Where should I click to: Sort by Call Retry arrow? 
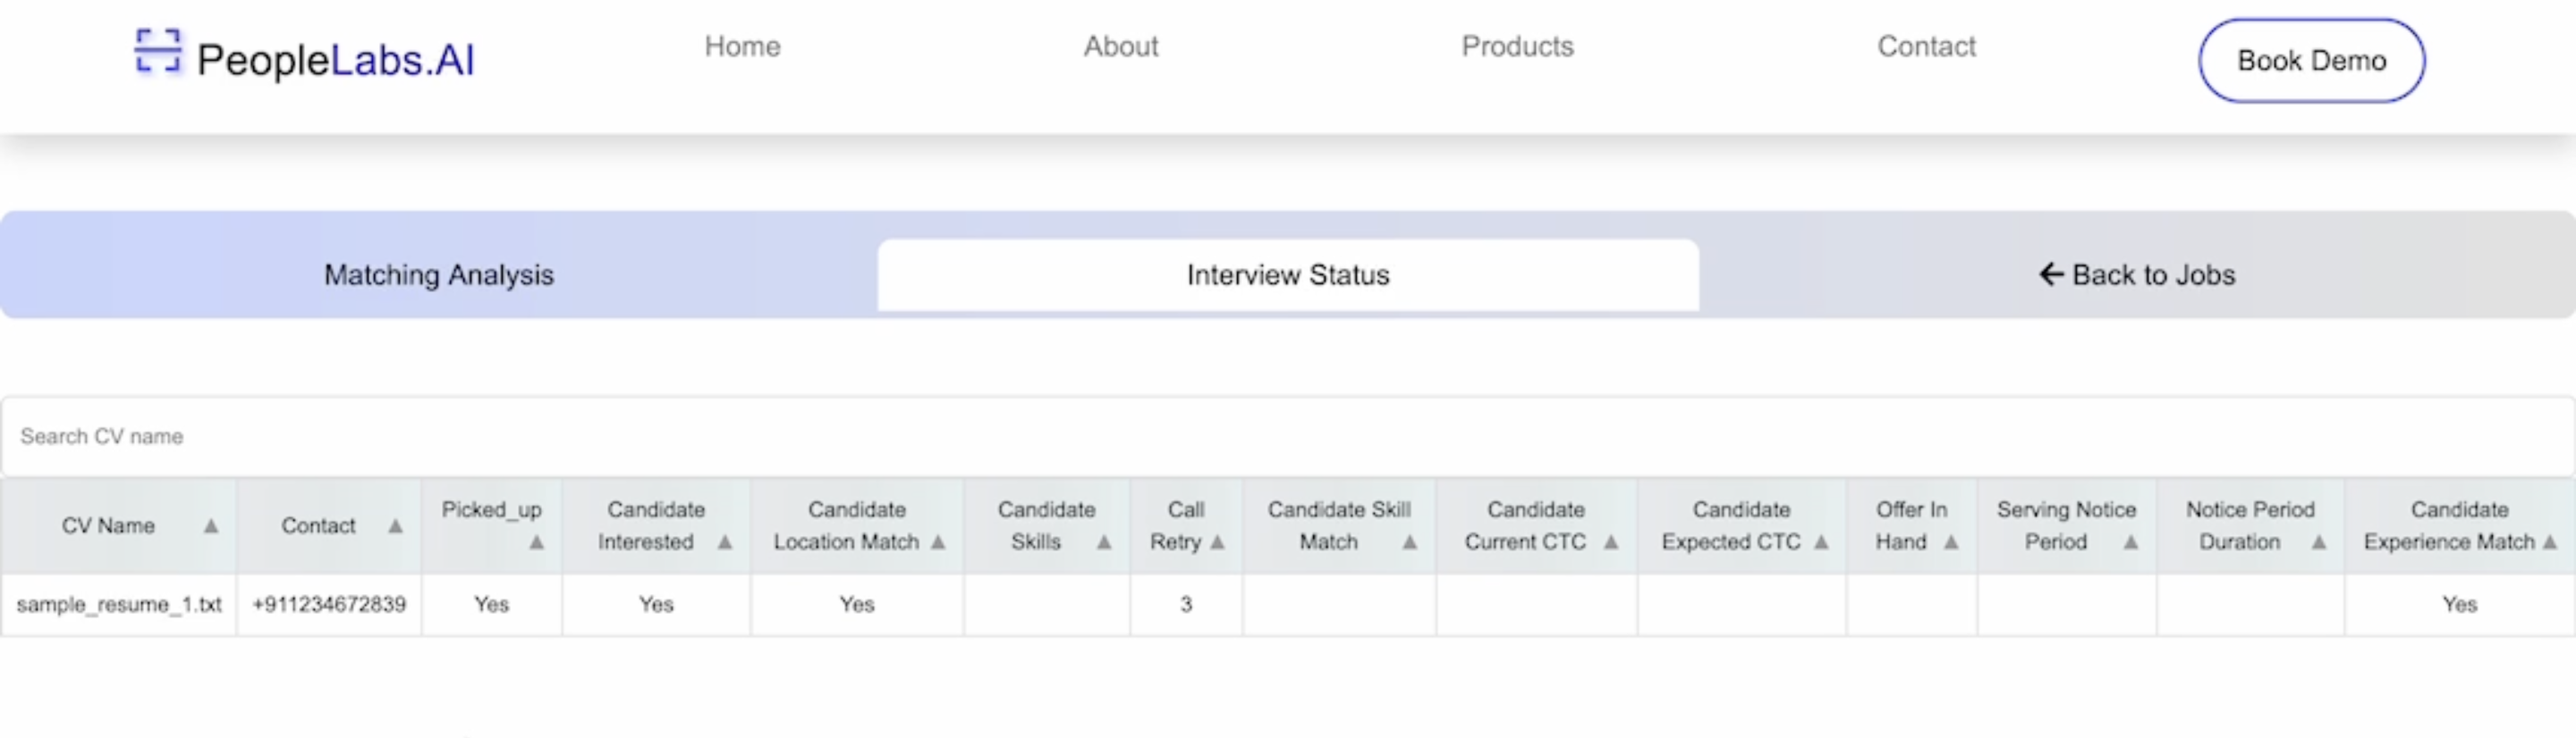pos(1218,542)
